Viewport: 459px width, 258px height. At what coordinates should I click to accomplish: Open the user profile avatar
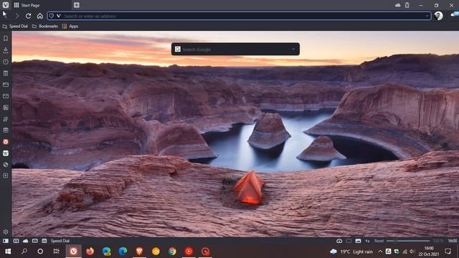coord(438,16)
